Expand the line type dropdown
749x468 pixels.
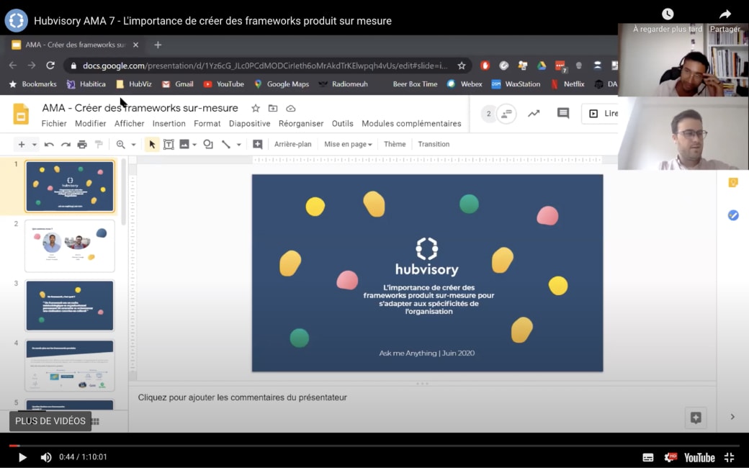[x=238, y=145]
